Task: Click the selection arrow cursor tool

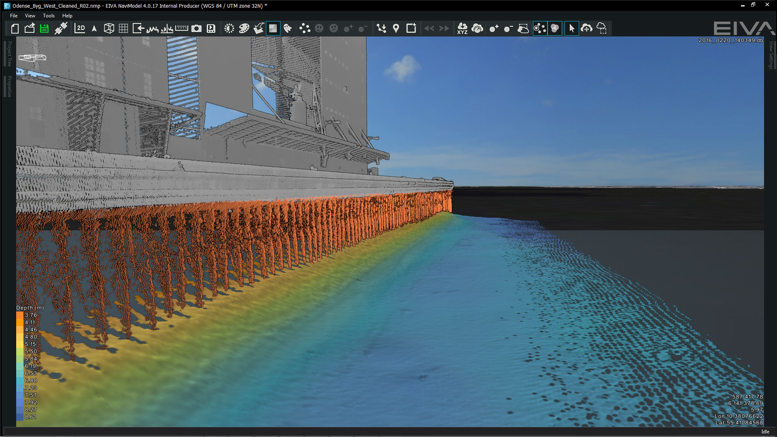Action: [571, 28]
